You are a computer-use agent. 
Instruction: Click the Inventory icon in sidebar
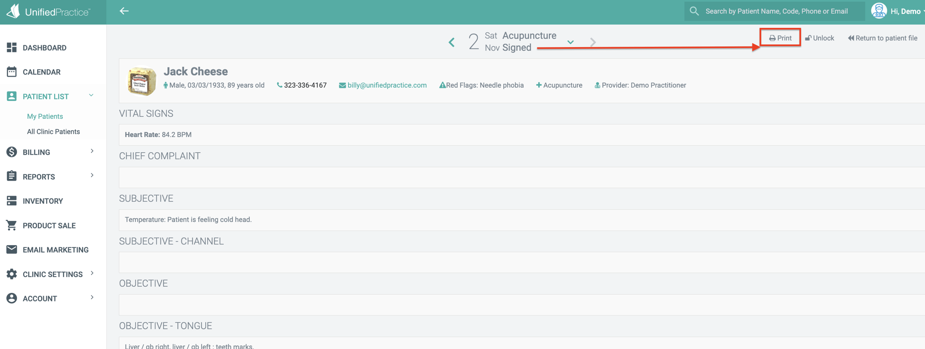point(12,201)
